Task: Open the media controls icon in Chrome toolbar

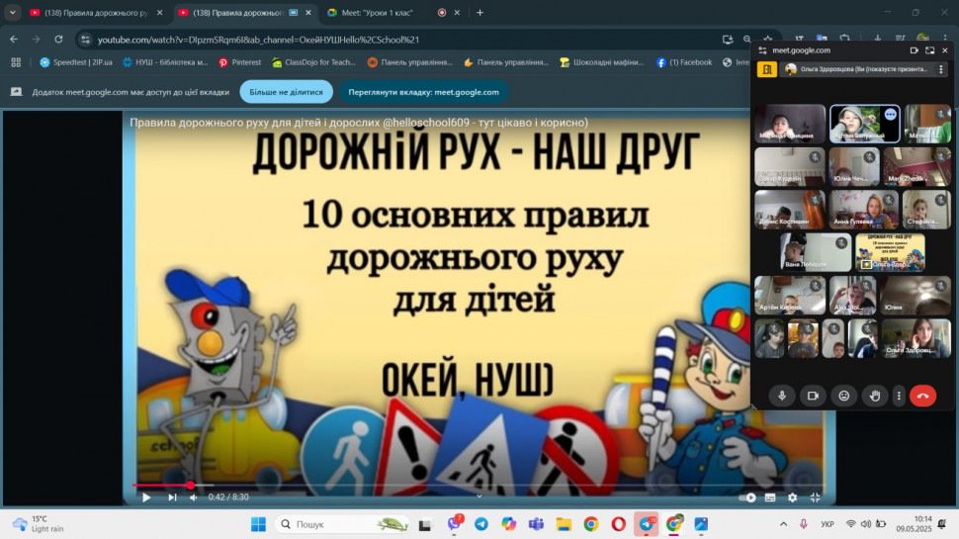Action: click(901, 40)
